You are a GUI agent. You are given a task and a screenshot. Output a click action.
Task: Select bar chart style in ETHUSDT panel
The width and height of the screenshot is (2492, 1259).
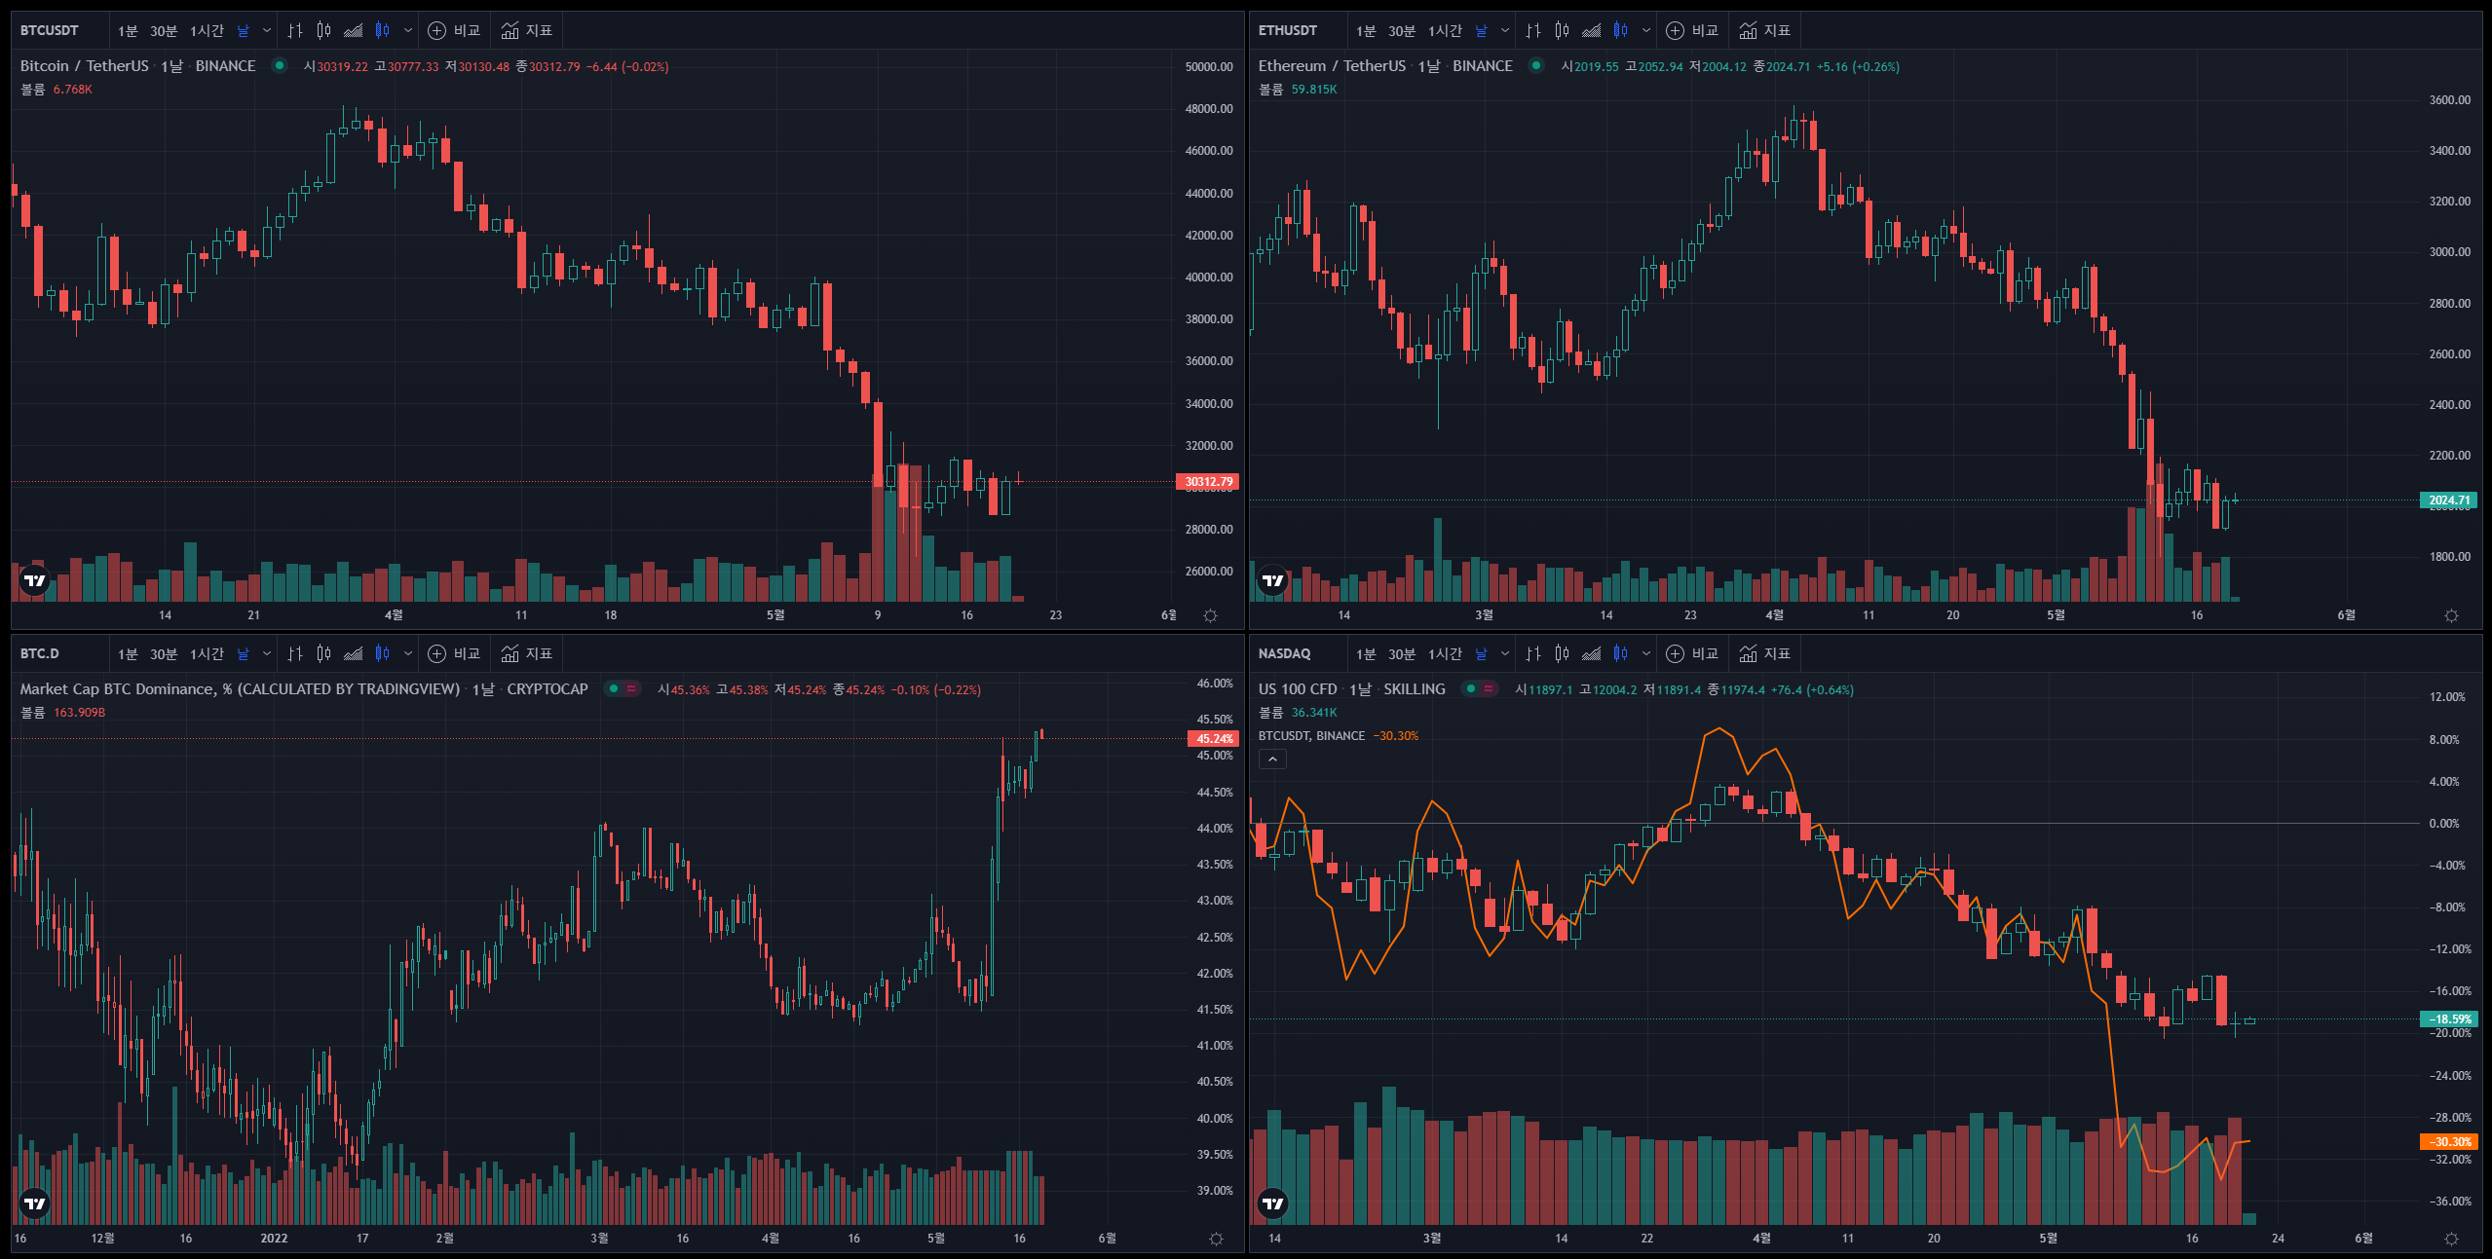click(x=1533, y=30)
